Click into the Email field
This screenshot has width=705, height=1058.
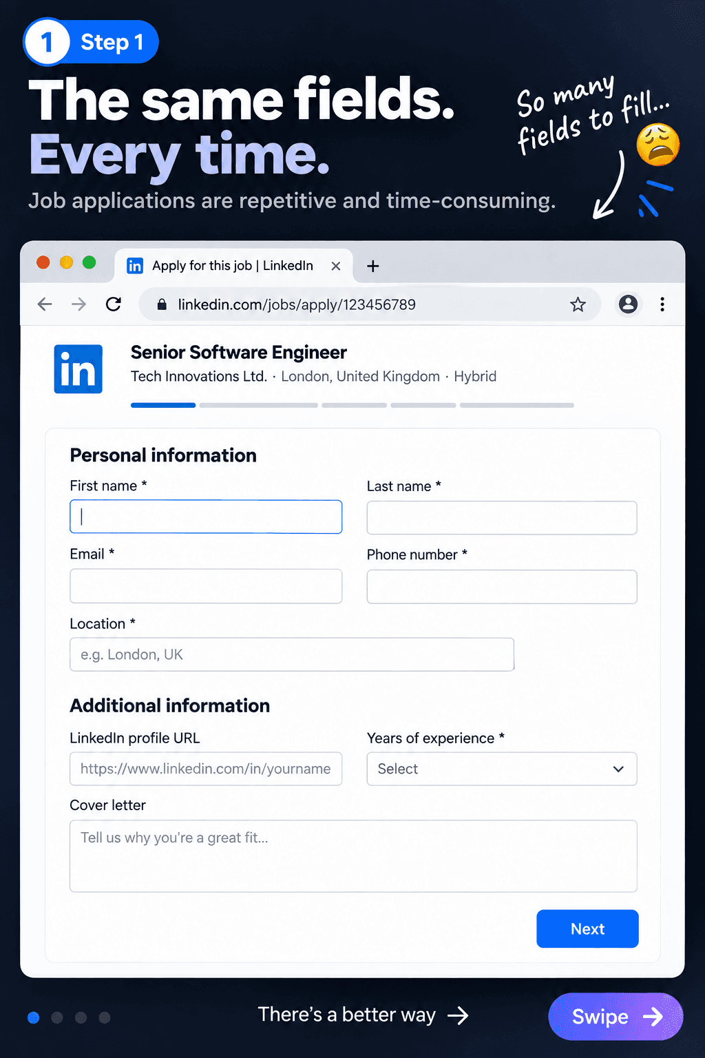pyautogui.click(x=206, y=586)
